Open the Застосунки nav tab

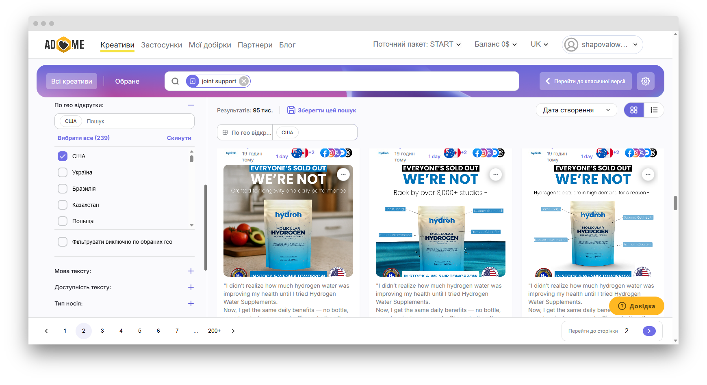click(161, 45)
